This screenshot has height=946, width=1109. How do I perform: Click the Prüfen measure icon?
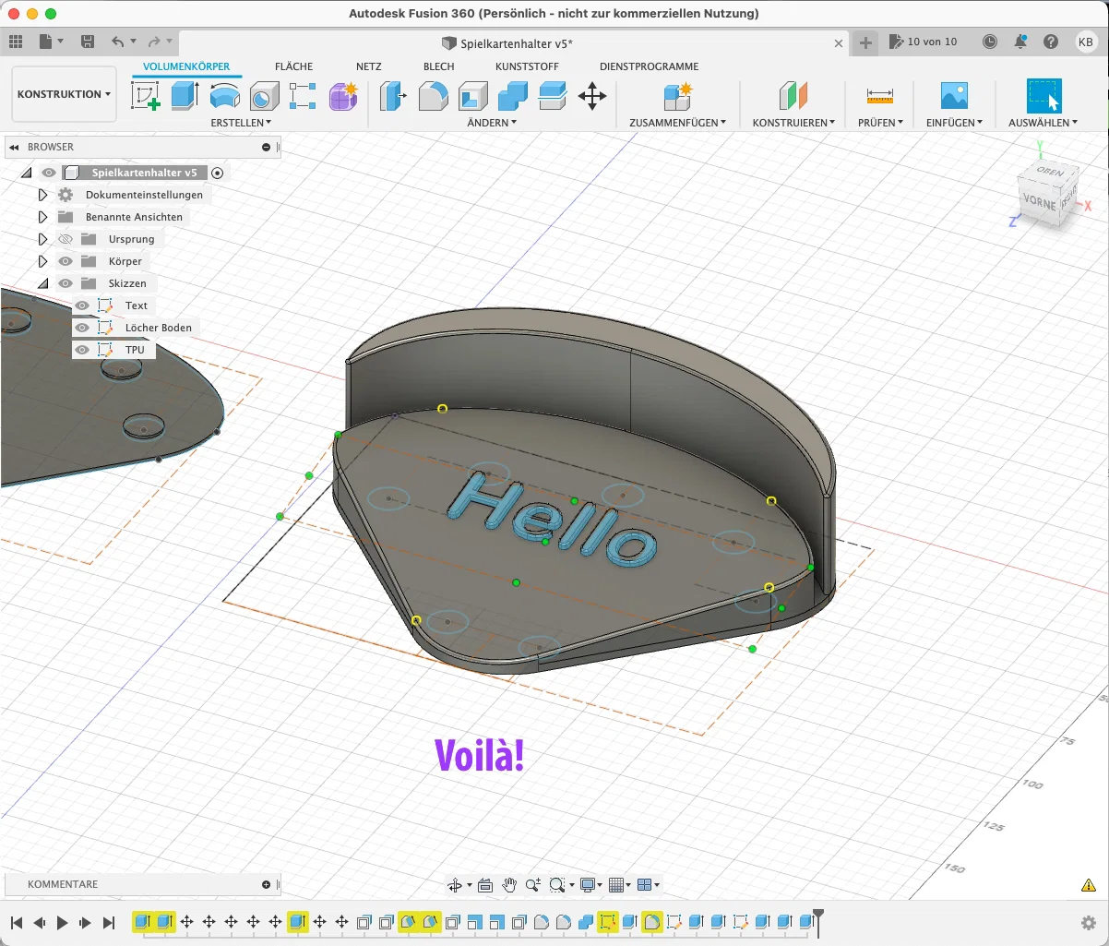[x=880, y=96]
